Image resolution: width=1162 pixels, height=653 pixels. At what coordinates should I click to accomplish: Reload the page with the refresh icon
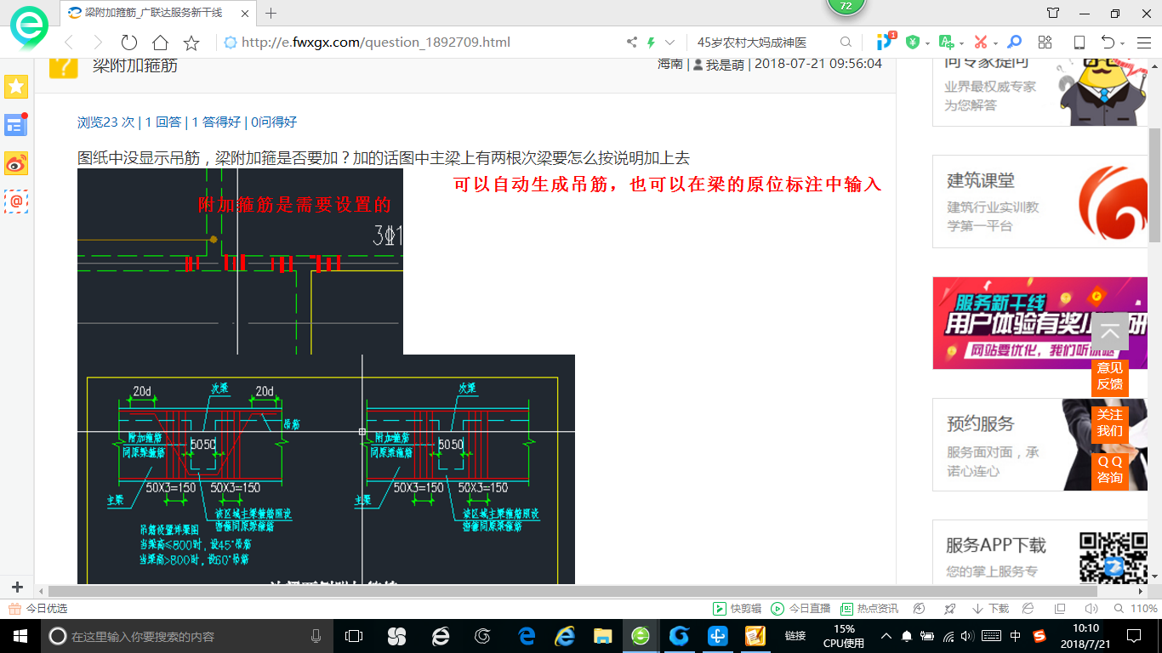tap(128, 42)
